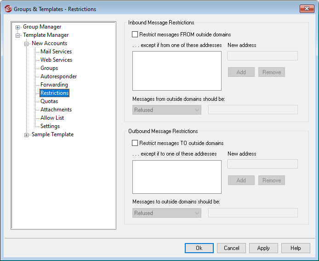Close the Groups & Templates dialog
The image size is (319, 261).
coord(307,9)
